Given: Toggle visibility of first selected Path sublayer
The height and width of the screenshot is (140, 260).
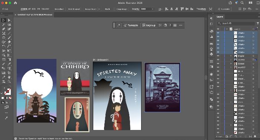Looking at the screenshot, I should tap(218, 33).
